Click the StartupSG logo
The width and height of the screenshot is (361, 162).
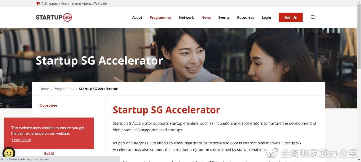pyautogui.click(x=54, y=17)
